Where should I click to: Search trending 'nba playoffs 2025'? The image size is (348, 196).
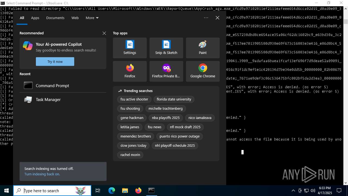[x=166, y=118]
